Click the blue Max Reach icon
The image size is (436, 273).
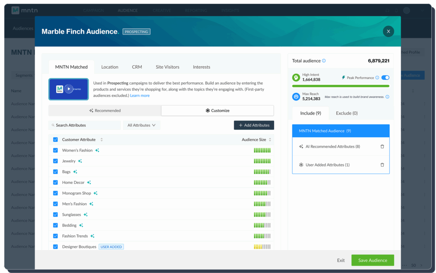click(x=296, y=97)
